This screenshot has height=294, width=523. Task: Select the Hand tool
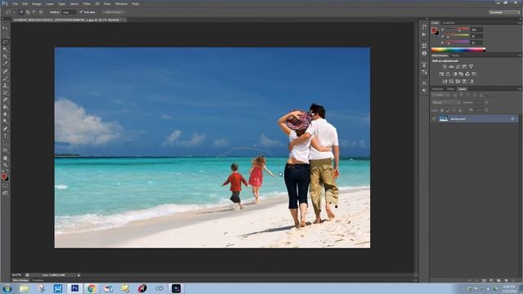click(x=5, y=158)
